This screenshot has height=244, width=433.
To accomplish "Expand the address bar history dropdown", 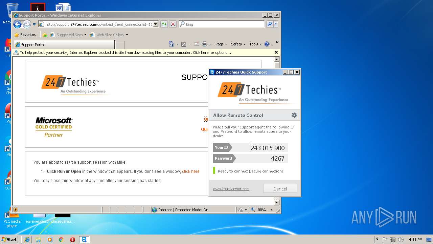I will pos(156,24).
